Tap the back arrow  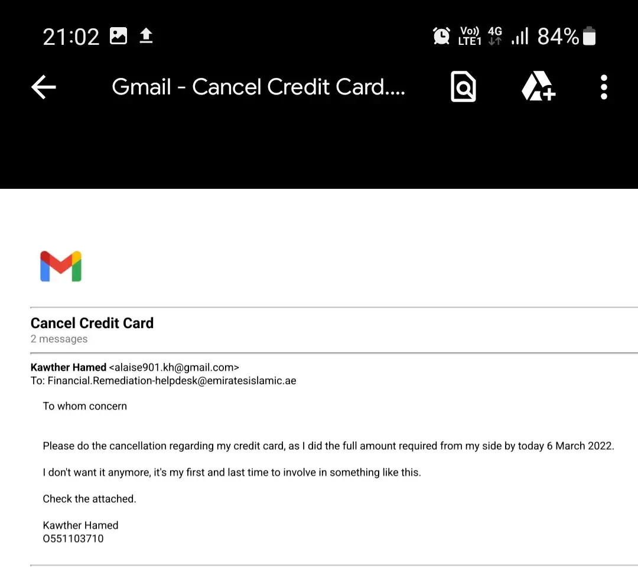pos(44,87)
